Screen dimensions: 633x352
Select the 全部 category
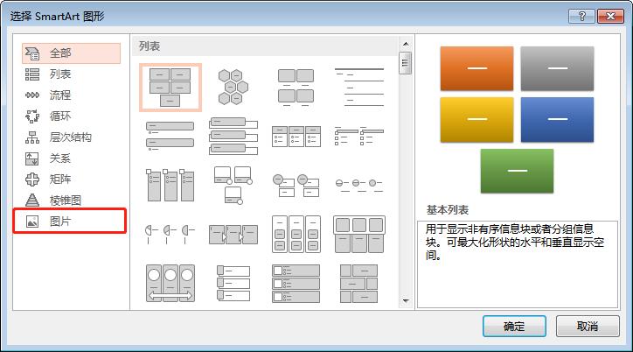(x=71, y=53)
